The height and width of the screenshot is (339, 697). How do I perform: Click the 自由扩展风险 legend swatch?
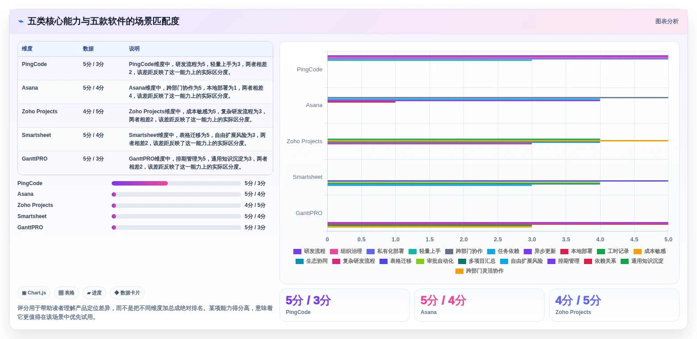point(504,261)
